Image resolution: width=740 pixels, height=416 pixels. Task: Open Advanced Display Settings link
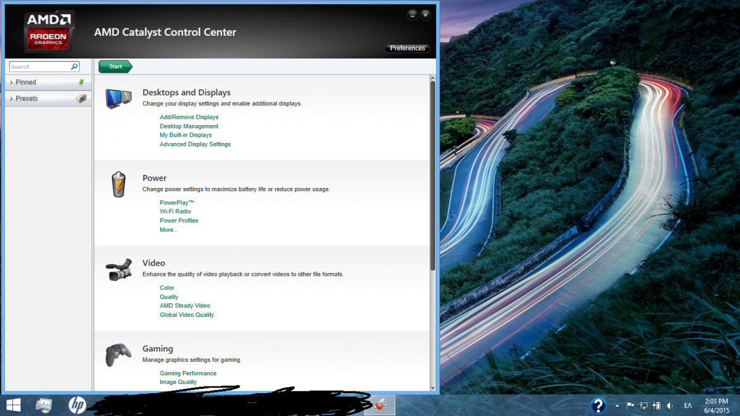195,144
